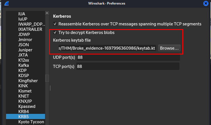
Task: Select KRB4 protocol entry
Action: pyautogui.click(x=24, y=112)
